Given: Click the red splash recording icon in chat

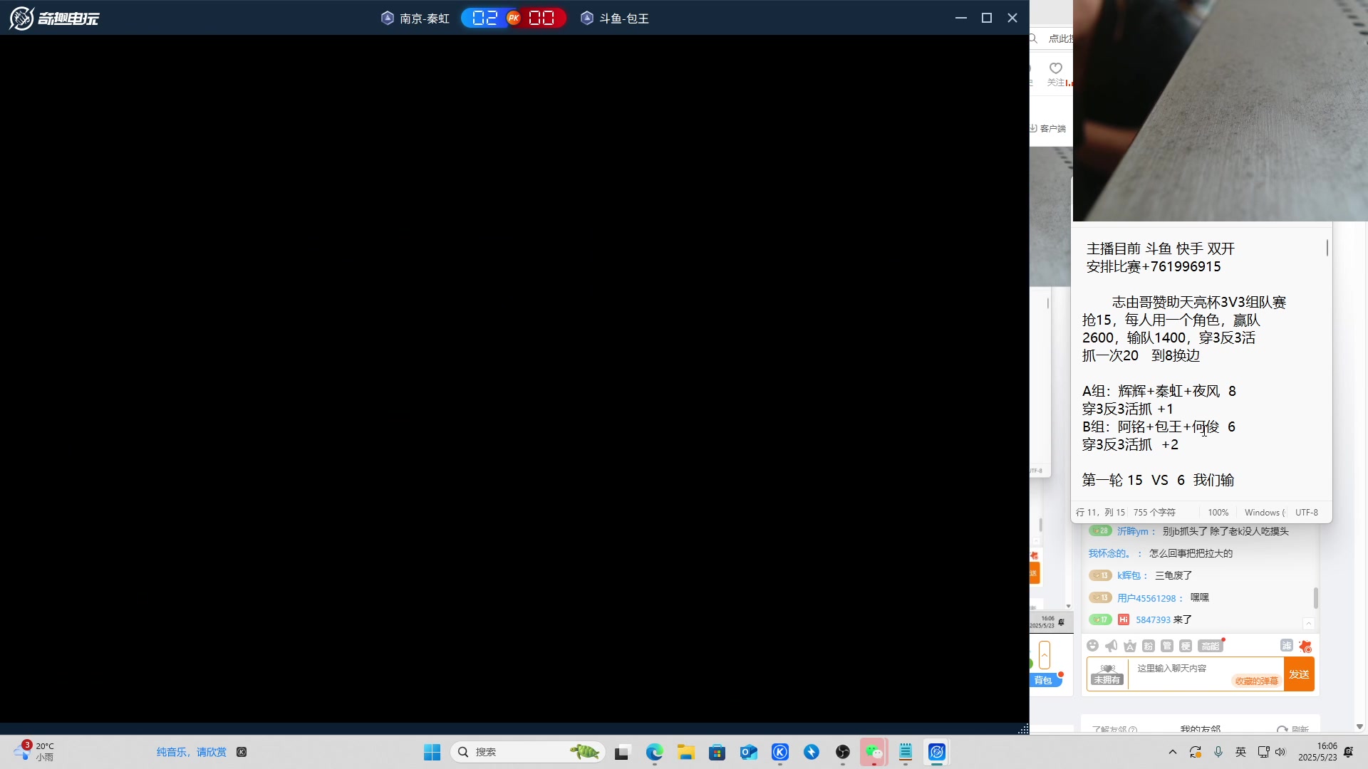Looking at the screenshot, I should (1305, 646).
